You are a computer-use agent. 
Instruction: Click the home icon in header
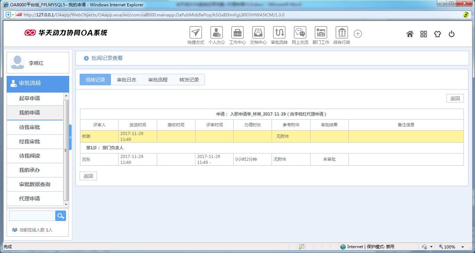410,34
